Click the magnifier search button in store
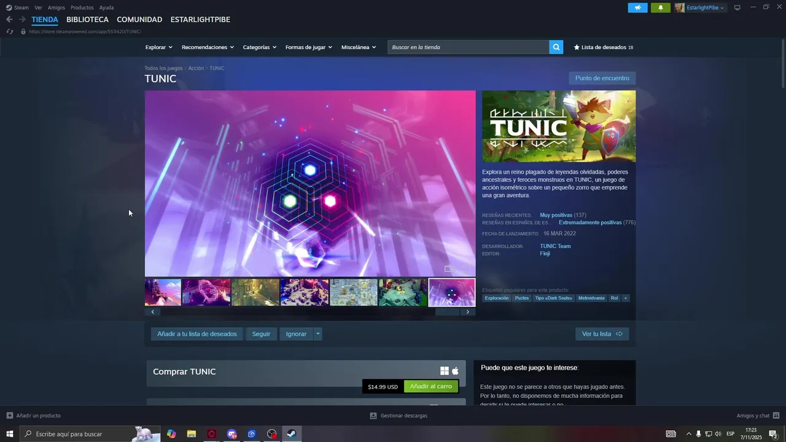 click(556, 47)
